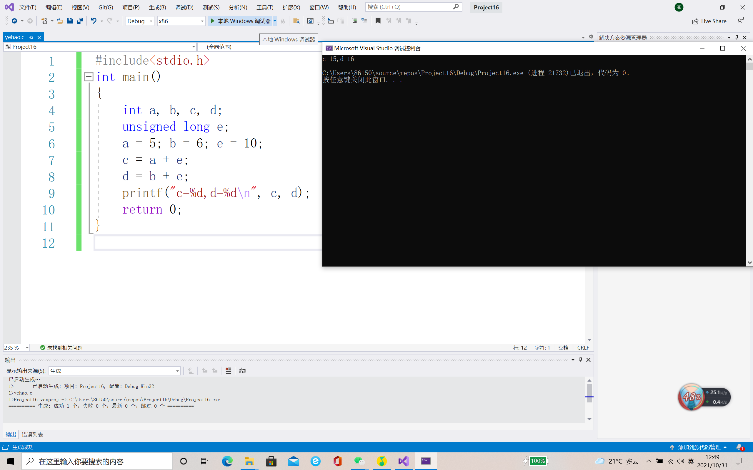Image resolution: width=753 pixels, height=470 pixels.
Task: Toggle word wrap in the output panel
Action: click(x=242, y=370)
